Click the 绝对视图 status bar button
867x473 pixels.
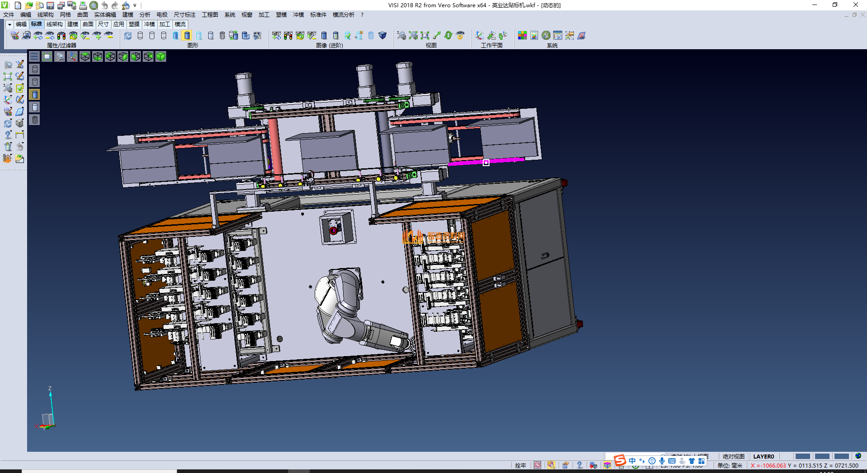click(x=733, y=456)
